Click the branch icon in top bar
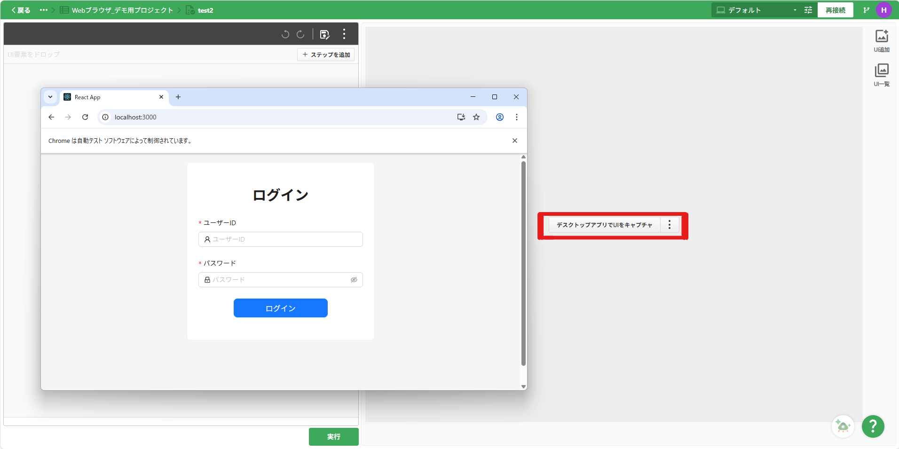Viewport: 899px width, 449px height. click(x=866, y=10)
